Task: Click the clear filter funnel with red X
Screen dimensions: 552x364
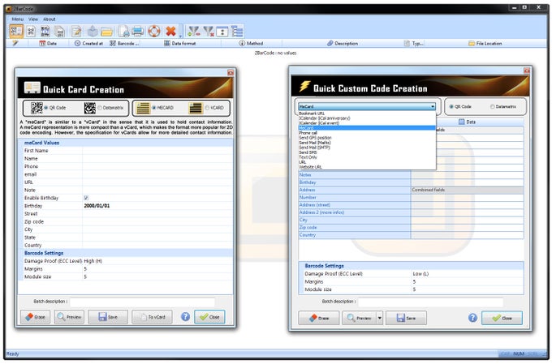Action: (x=209, y=32)
